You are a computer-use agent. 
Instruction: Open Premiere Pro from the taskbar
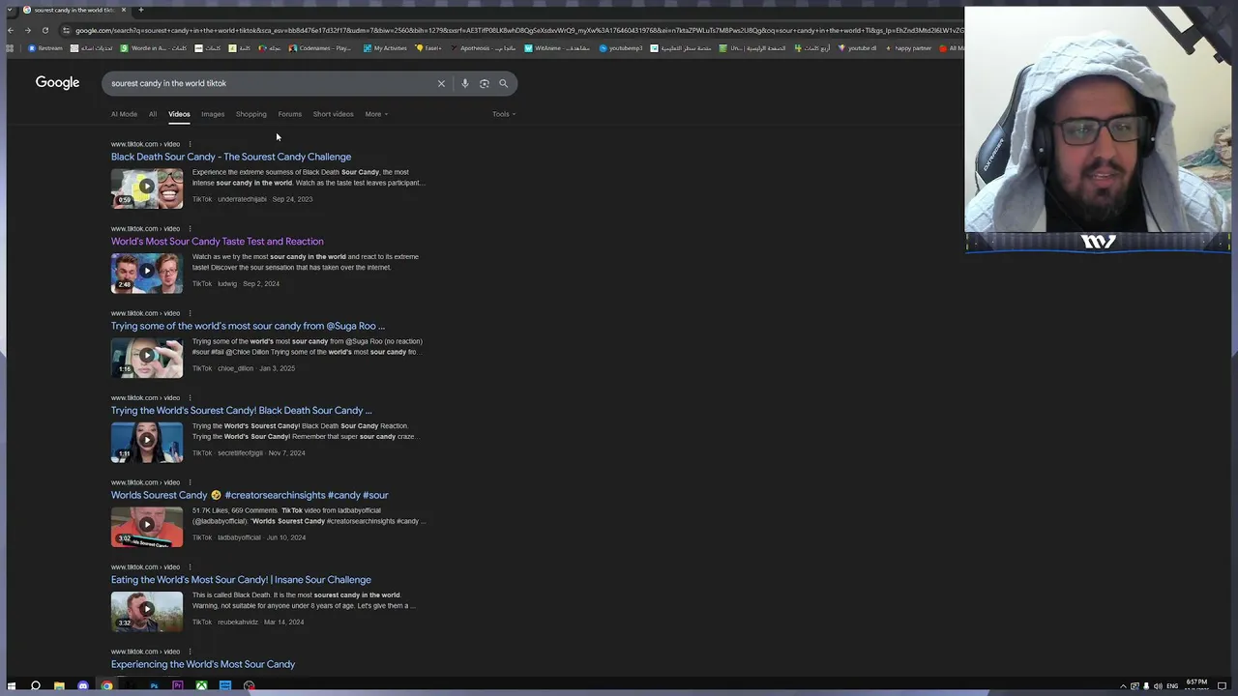[x=178, y=685]
